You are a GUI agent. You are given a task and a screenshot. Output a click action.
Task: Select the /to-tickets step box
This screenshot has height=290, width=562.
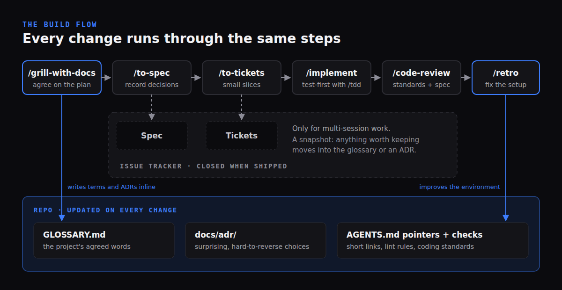[242, 78]
